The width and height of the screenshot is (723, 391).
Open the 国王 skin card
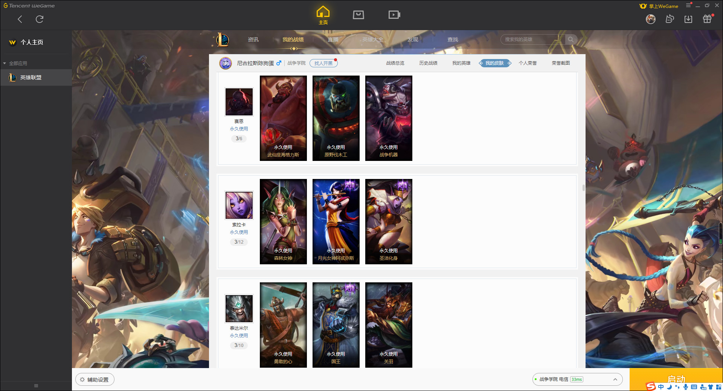[336, 325]
